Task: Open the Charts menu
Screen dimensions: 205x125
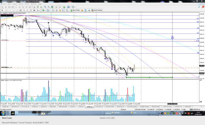Action: click(21, 4)
